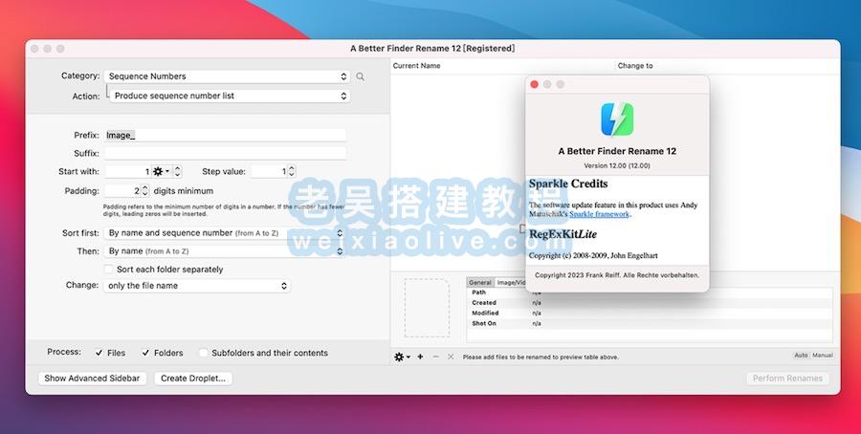The image size is (861, 434).
Task: Click the Path row label
Action: (x=479, y=293)
